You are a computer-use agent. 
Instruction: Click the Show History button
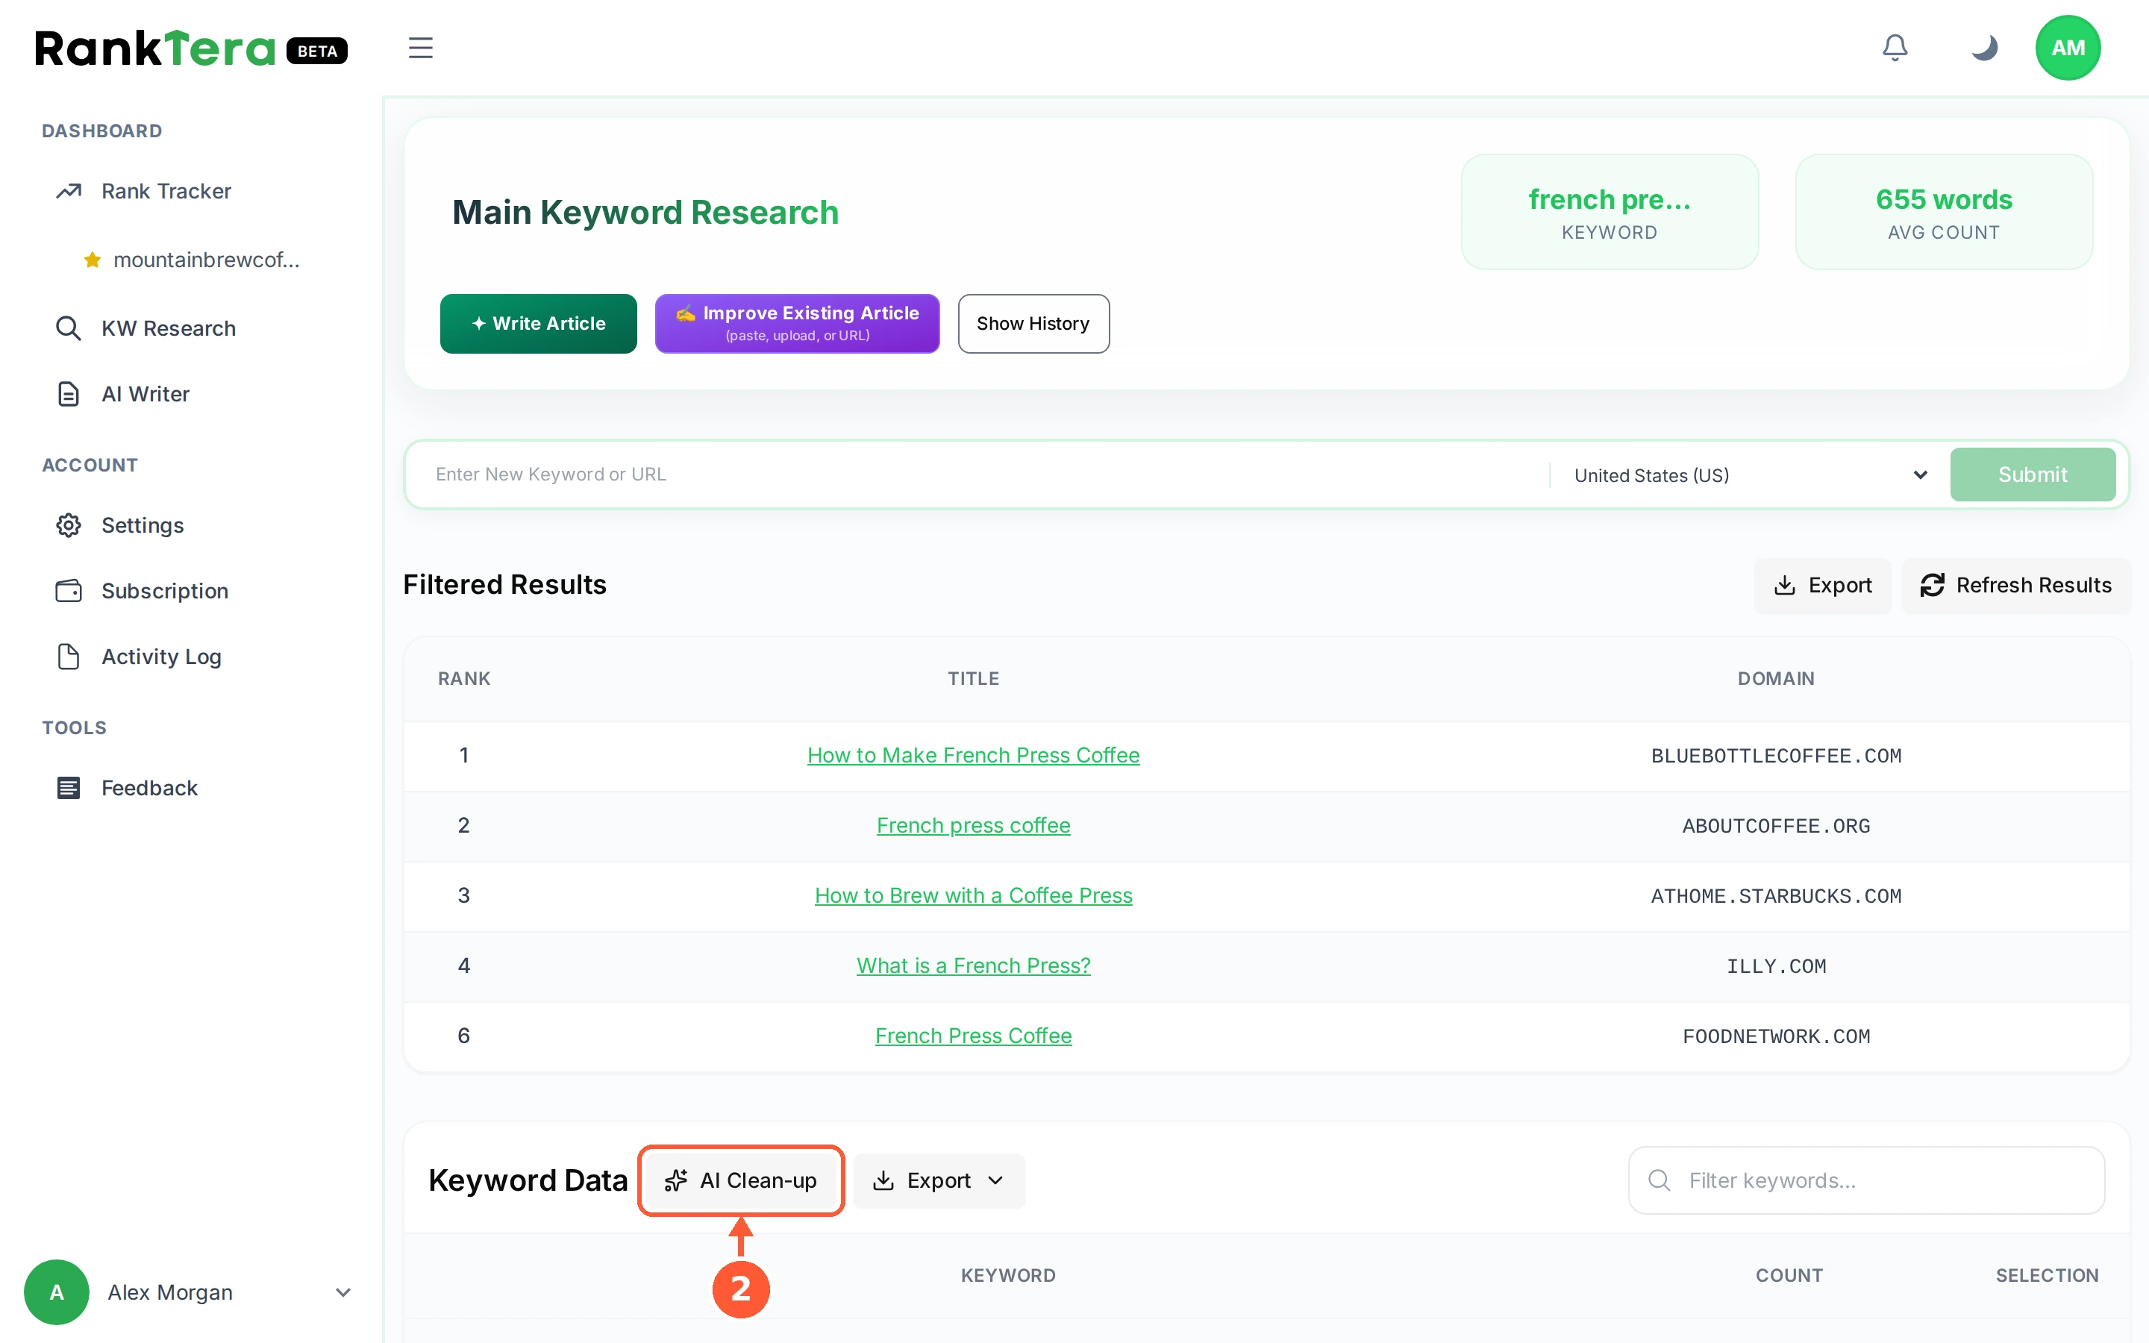(1033, 323)
